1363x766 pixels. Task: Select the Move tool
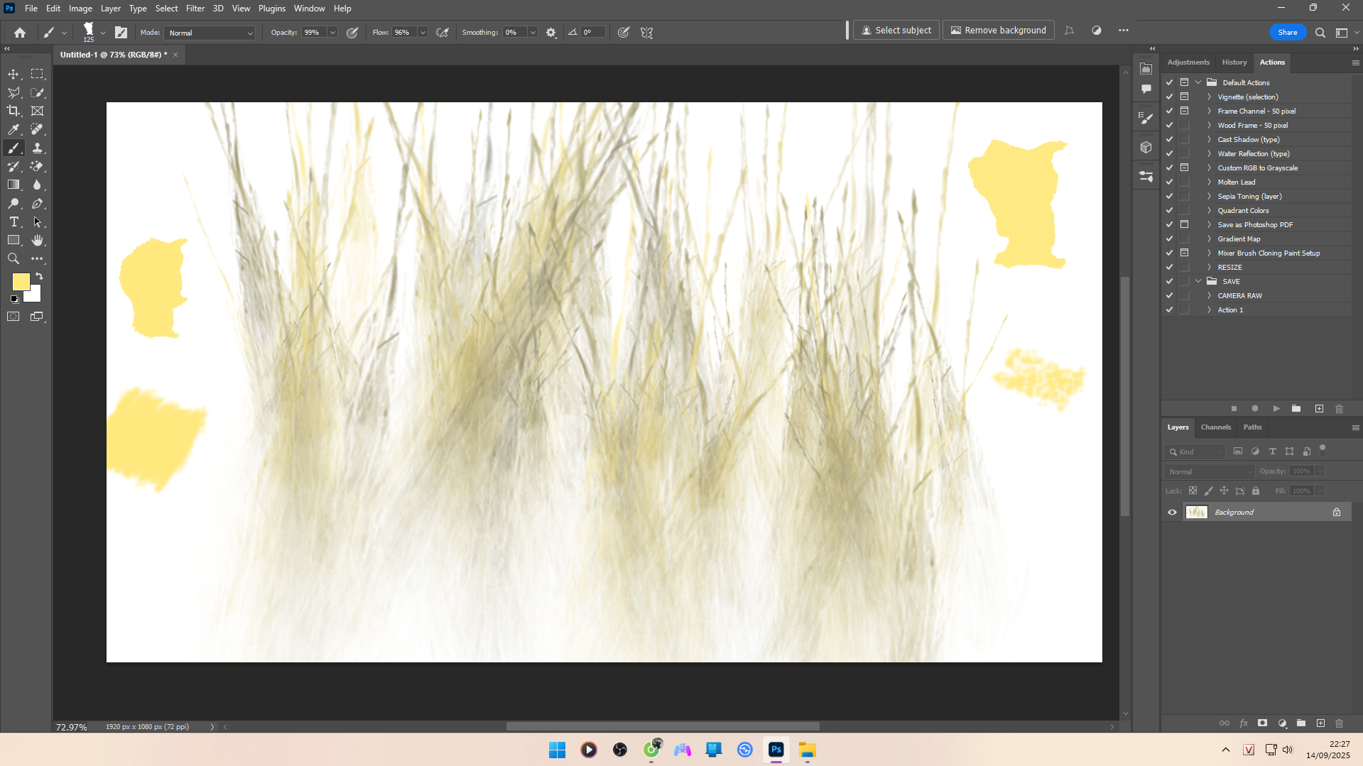click(x=13, y=74)
